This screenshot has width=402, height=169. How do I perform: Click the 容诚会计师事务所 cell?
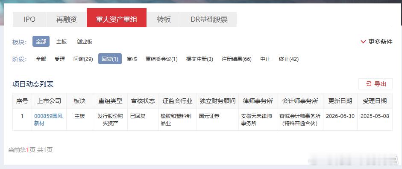[300, 120]
